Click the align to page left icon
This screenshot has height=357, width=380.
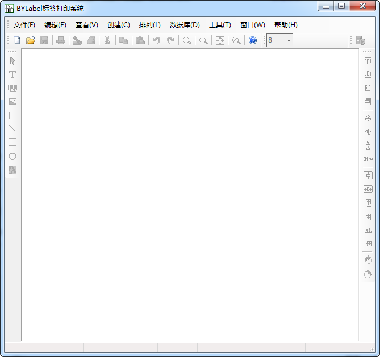368,230
